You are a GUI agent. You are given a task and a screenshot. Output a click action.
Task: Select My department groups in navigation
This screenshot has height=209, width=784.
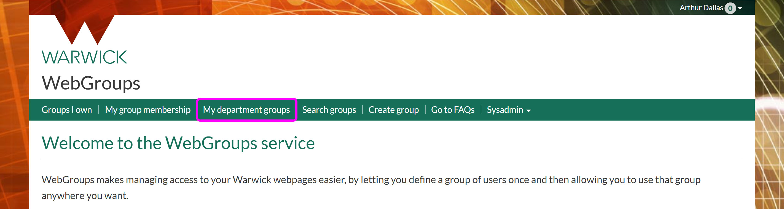[246, 110]
